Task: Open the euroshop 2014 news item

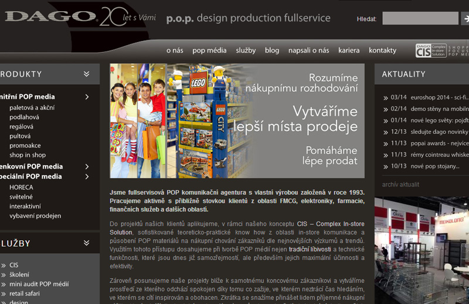Action: click(x=430, y=98)
